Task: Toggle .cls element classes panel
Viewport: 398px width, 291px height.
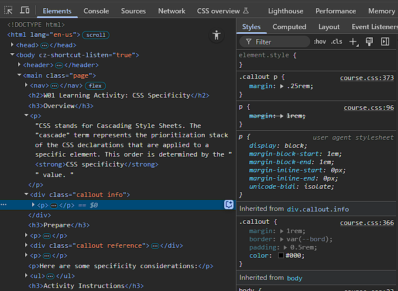Action: coord(337,41)
